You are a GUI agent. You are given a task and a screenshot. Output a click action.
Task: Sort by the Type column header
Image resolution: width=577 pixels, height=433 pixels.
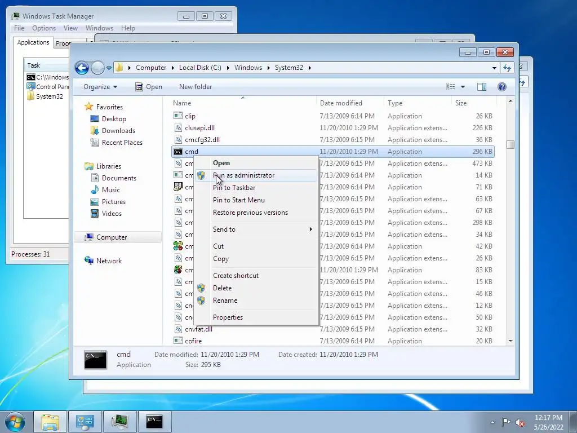tap(418, 103)
